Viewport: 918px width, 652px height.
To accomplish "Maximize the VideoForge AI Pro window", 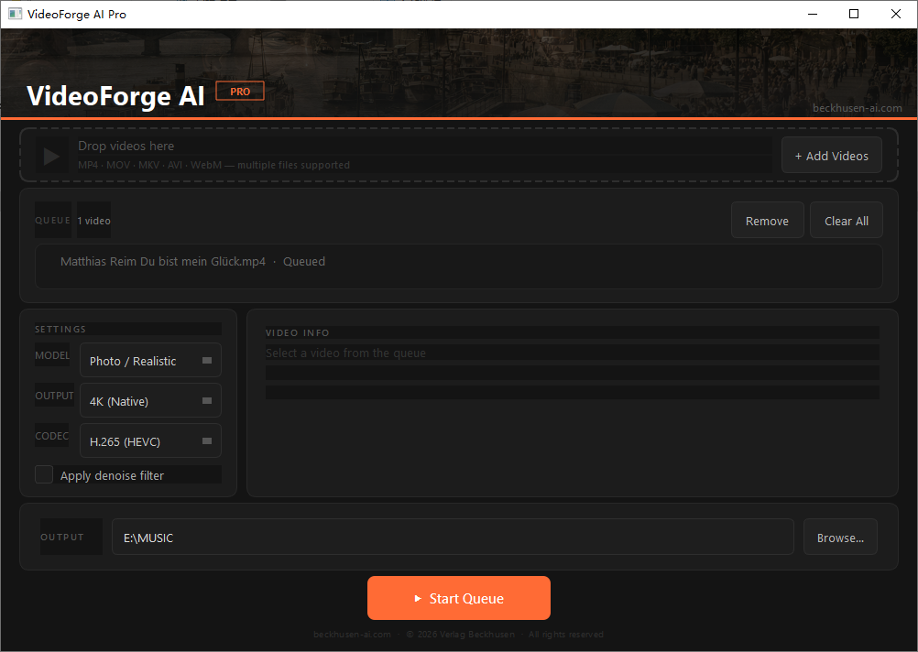I will point(854,14).
